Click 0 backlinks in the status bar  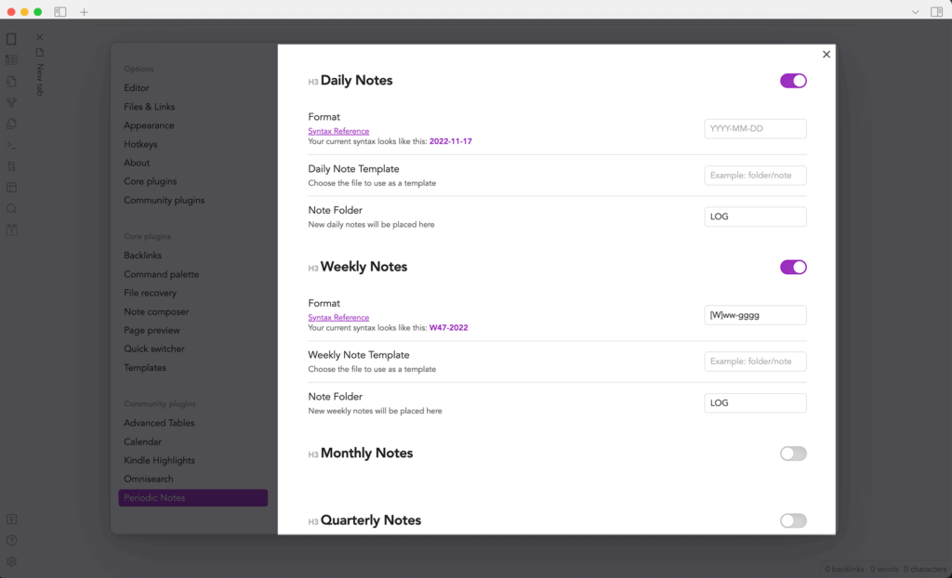(844, 569)
